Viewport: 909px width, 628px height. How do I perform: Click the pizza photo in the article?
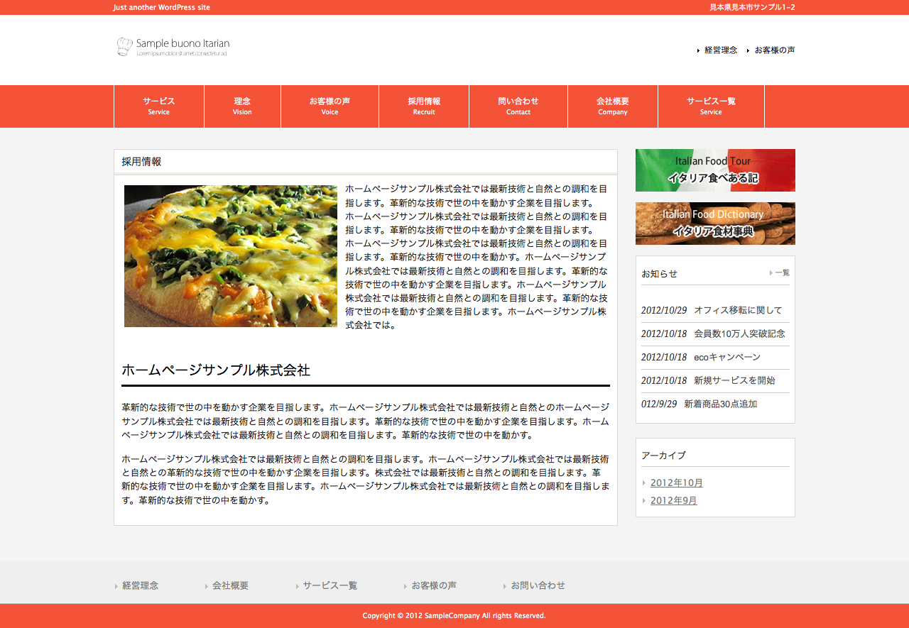point(231,256)
